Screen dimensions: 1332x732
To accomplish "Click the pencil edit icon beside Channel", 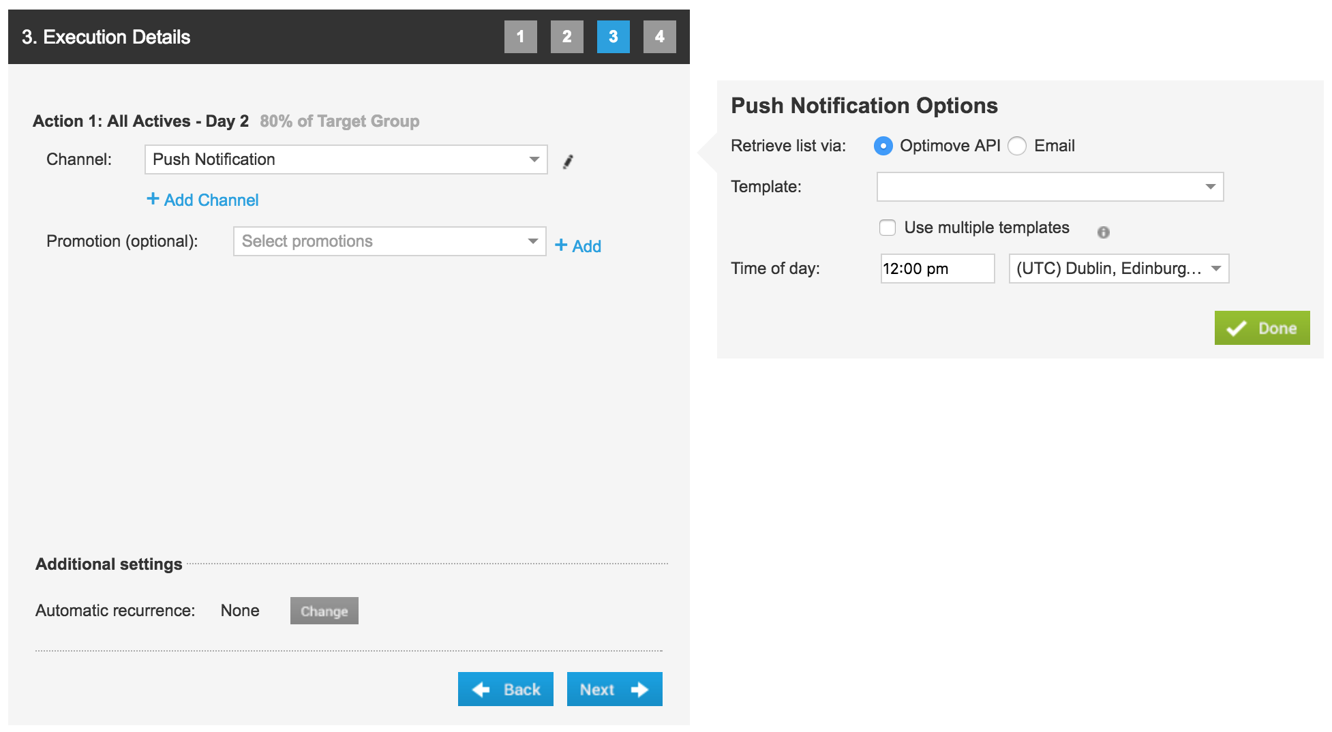I will [x=568, y=162].
